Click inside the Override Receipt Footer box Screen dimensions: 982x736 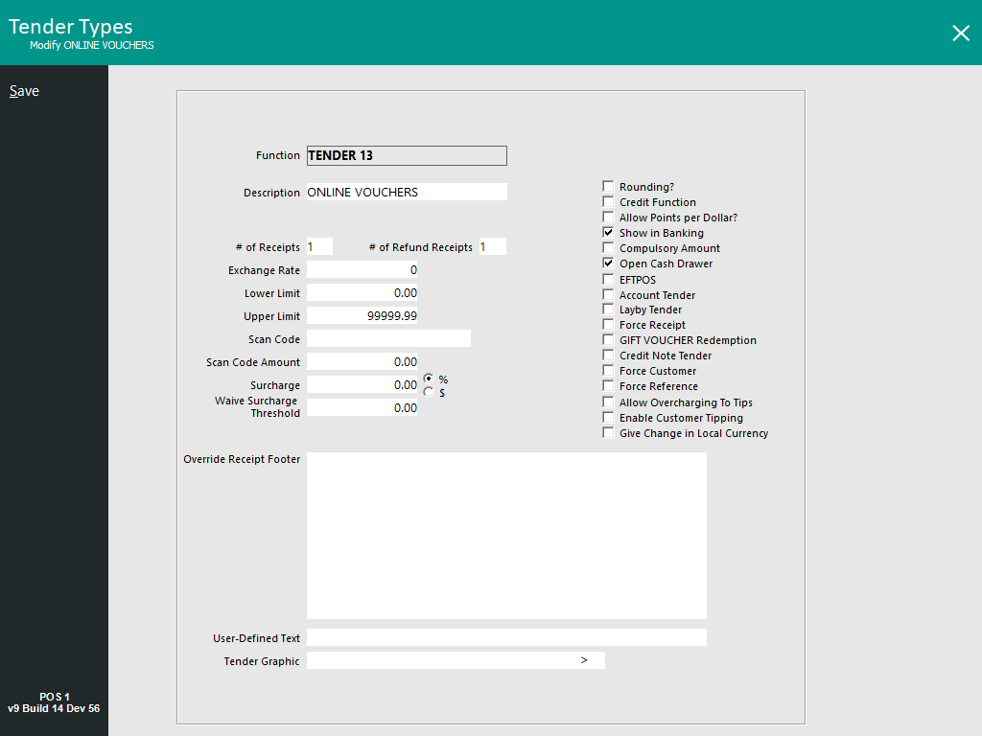[506, 536]
